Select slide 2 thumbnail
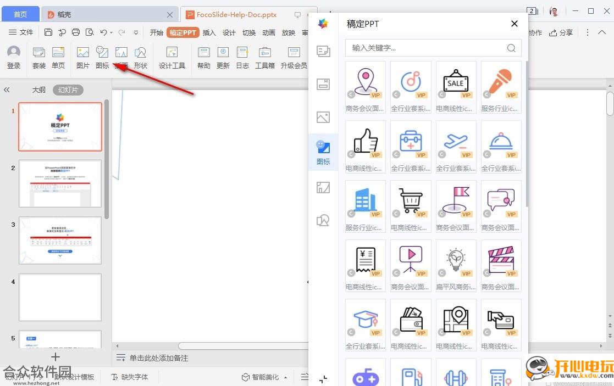 point(60,183)
